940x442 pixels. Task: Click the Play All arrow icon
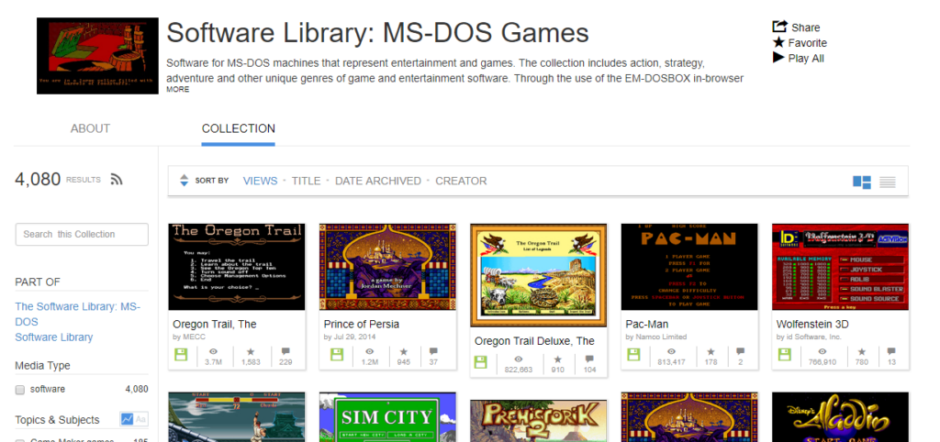778,58
